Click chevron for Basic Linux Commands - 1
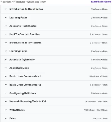The image size is (112, 122). (x=6, y=76)
